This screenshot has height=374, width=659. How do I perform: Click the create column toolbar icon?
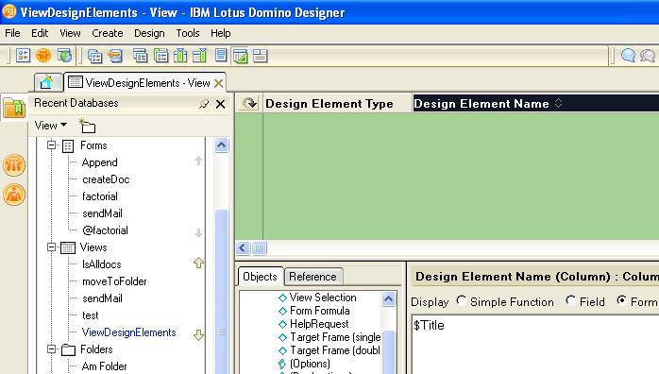140,56
